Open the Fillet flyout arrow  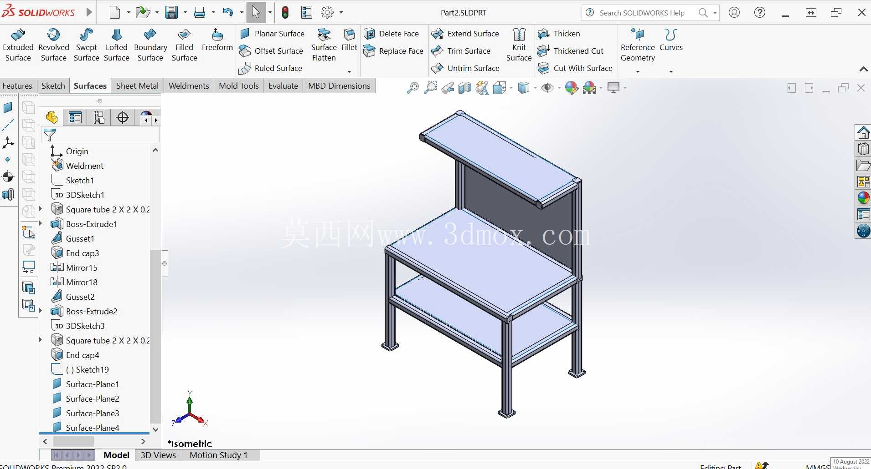click(x=349, y=71)
